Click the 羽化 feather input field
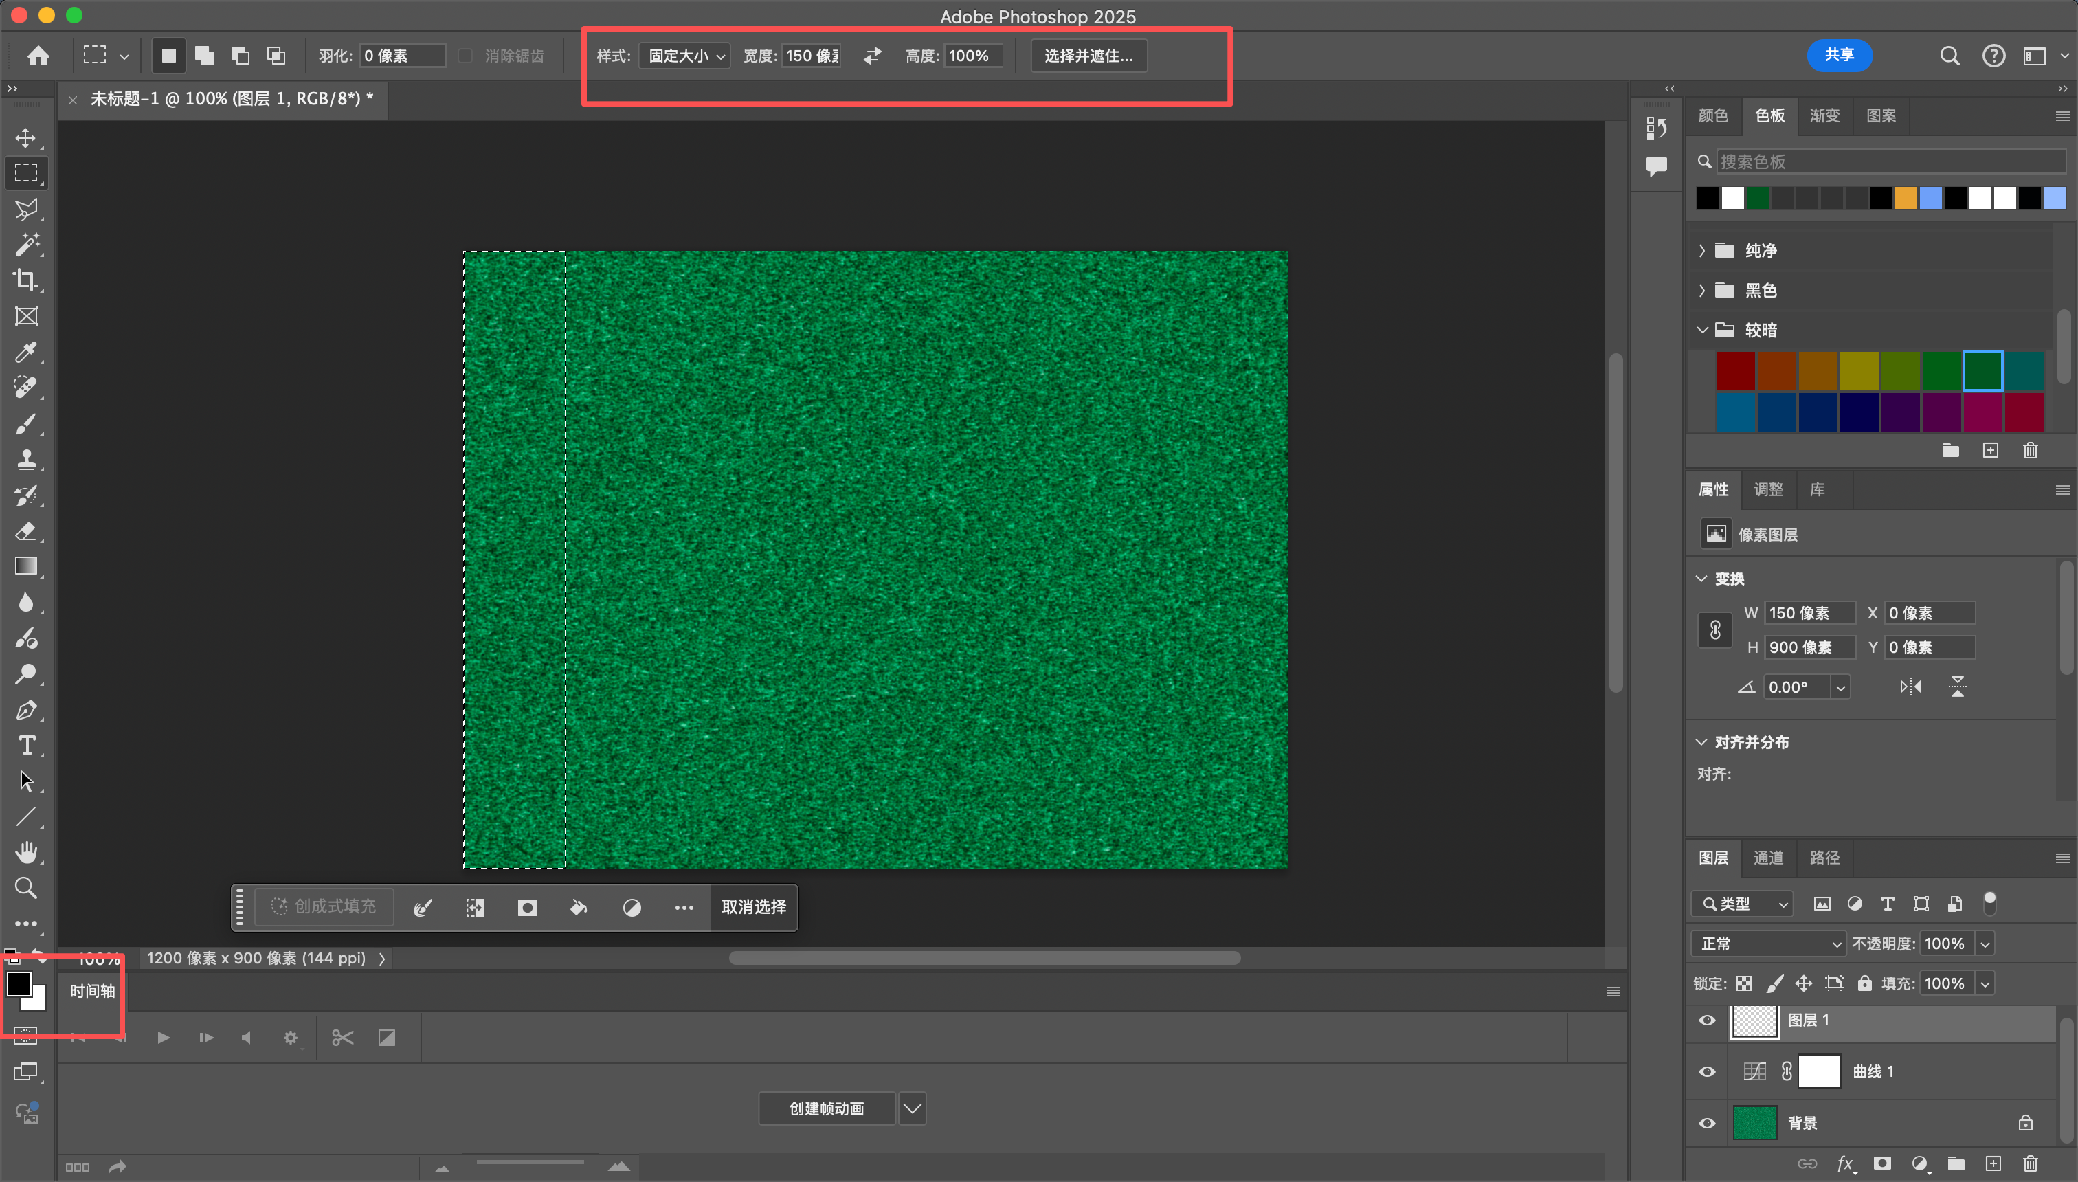This screenshot has width=2078, height=1182. [402, 55]
